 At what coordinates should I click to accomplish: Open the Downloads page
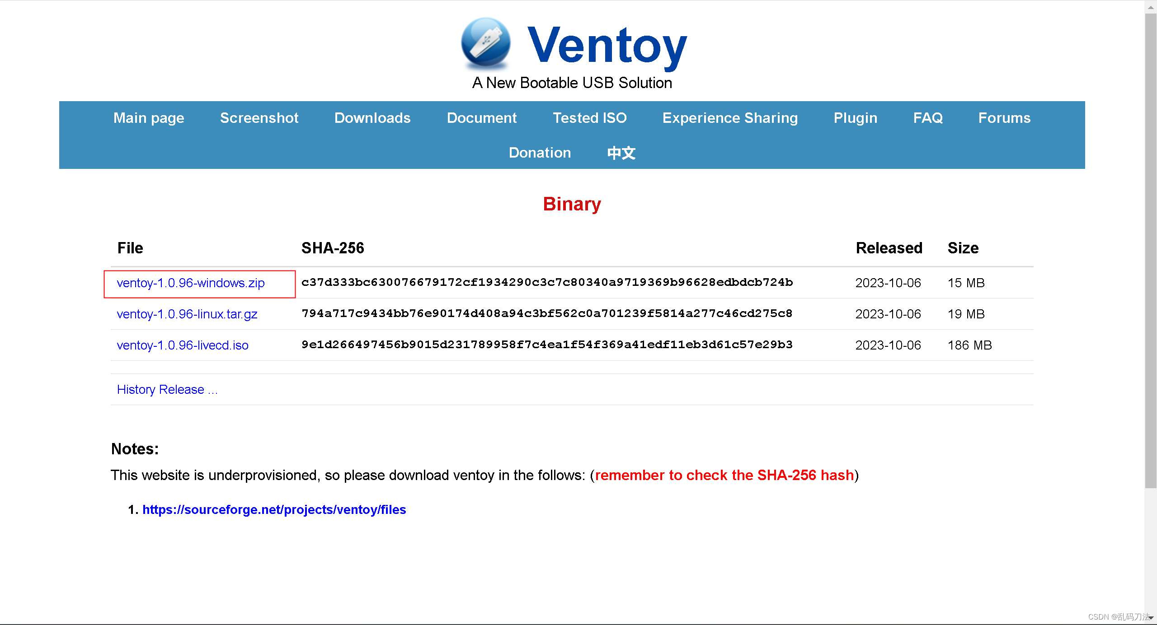[x=372, y=118]
